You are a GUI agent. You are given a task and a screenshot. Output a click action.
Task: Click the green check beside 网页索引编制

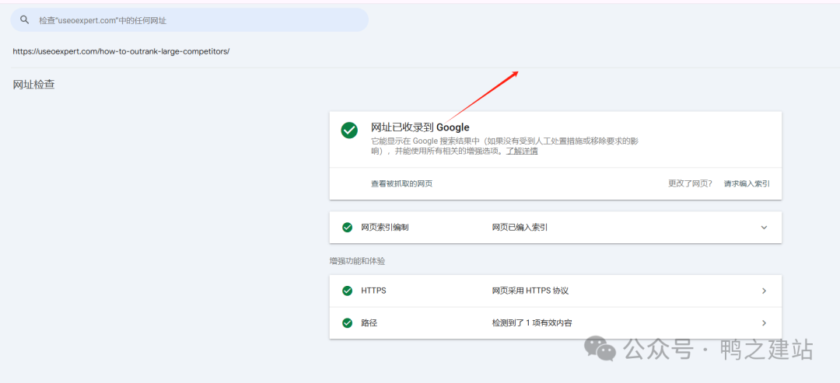coord(347,228)
